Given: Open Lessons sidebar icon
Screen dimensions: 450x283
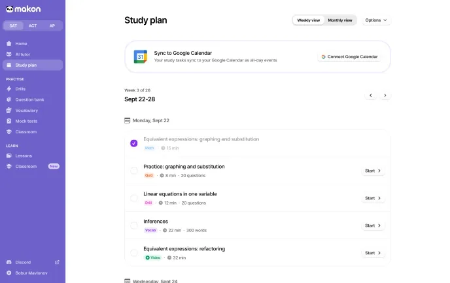Looking at the screenshot, I should click(9, 156).
